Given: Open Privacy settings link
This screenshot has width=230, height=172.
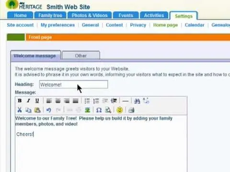Looking at the screenshot, I should [138, 25].
